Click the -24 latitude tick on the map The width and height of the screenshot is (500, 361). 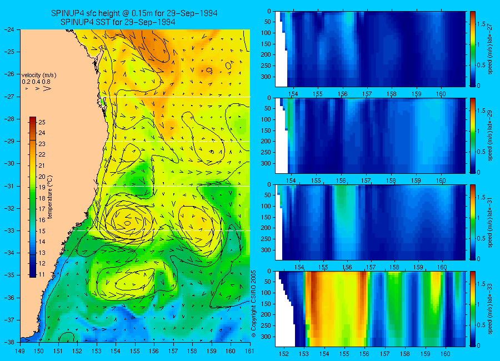[9, 29]
